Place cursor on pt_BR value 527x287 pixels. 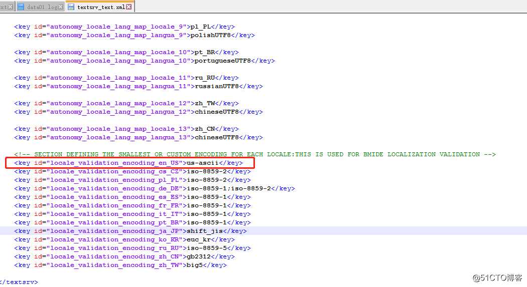click(205, 52)
